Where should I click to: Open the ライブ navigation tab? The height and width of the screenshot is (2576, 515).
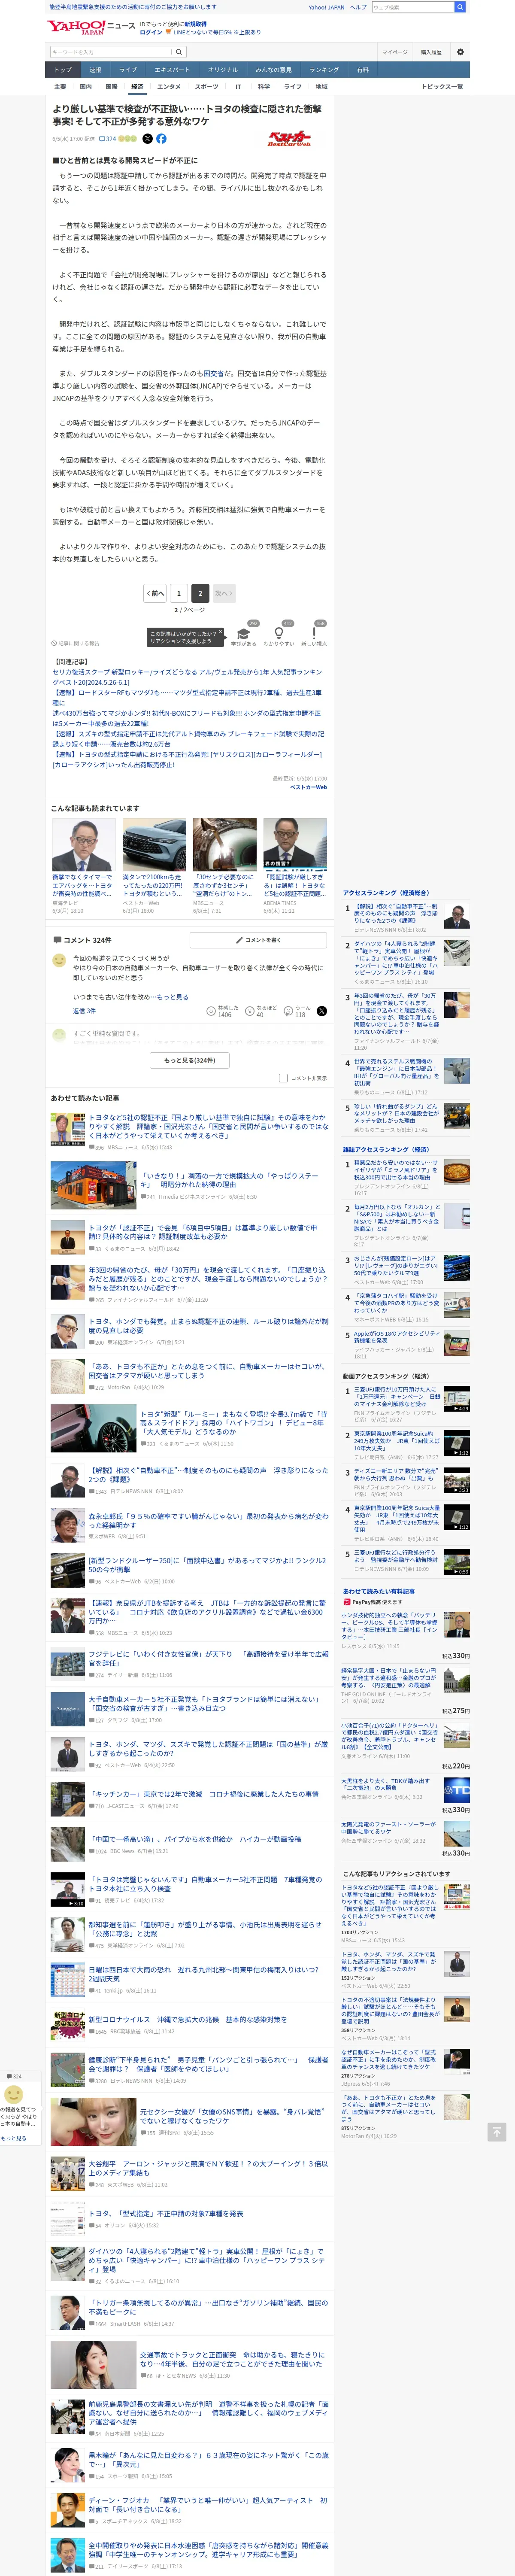click(128, 70)
